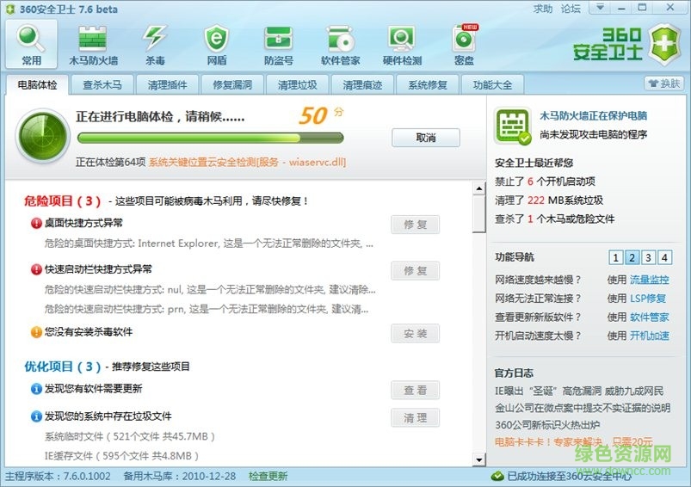Open the LSP修复 link
Screen dimensions: 691x487
pyautogui.click(x=648, y=299)
